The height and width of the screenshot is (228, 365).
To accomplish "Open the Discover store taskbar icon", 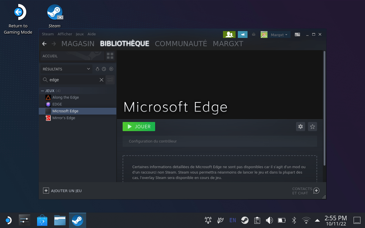I will 42,220.
